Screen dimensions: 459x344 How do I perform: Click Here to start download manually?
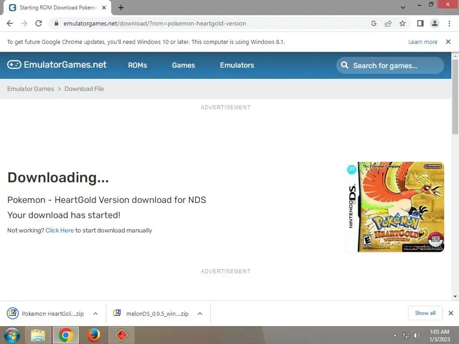pos(60,231)
